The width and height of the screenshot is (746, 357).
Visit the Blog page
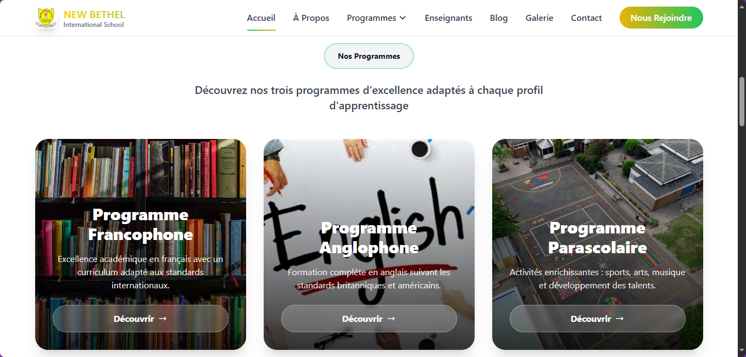pyautogui.click(x=499, y=18)
